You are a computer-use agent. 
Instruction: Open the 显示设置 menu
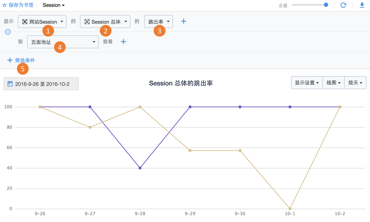pyautogui.click(x=307, y=83)
